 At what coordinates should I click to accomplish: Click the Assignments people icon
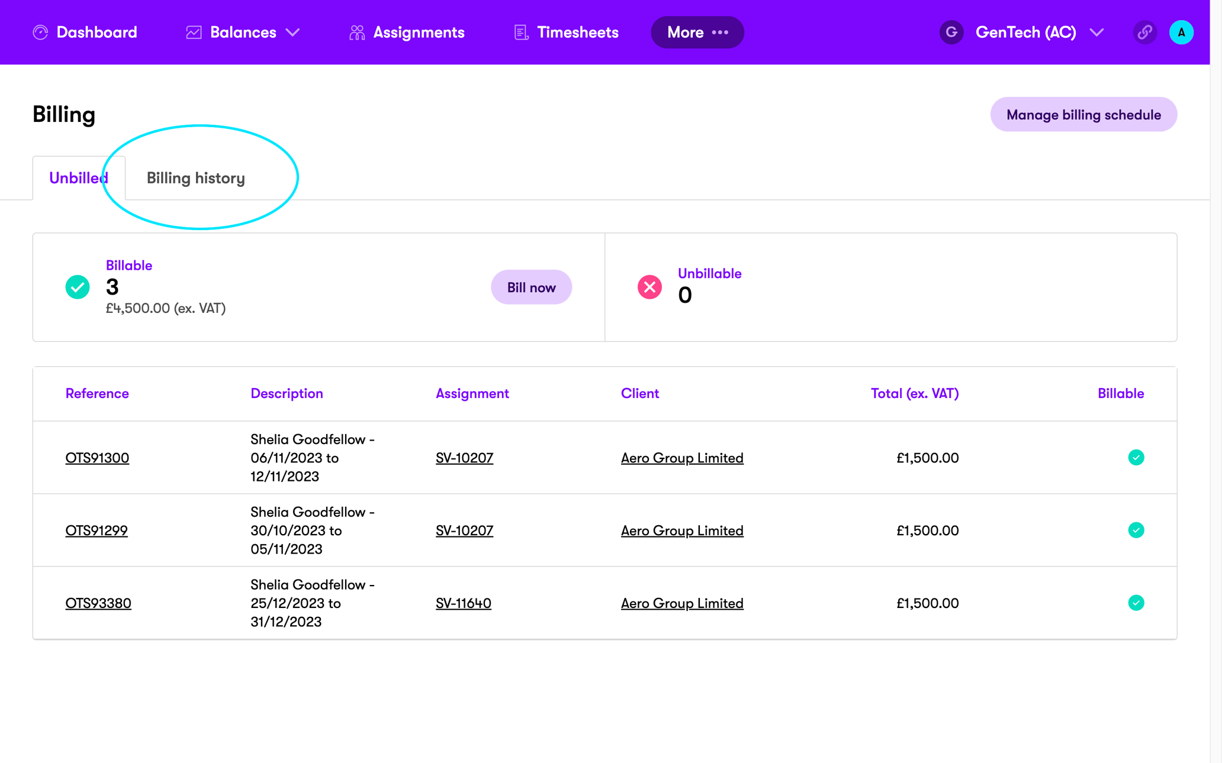(356, 33)
